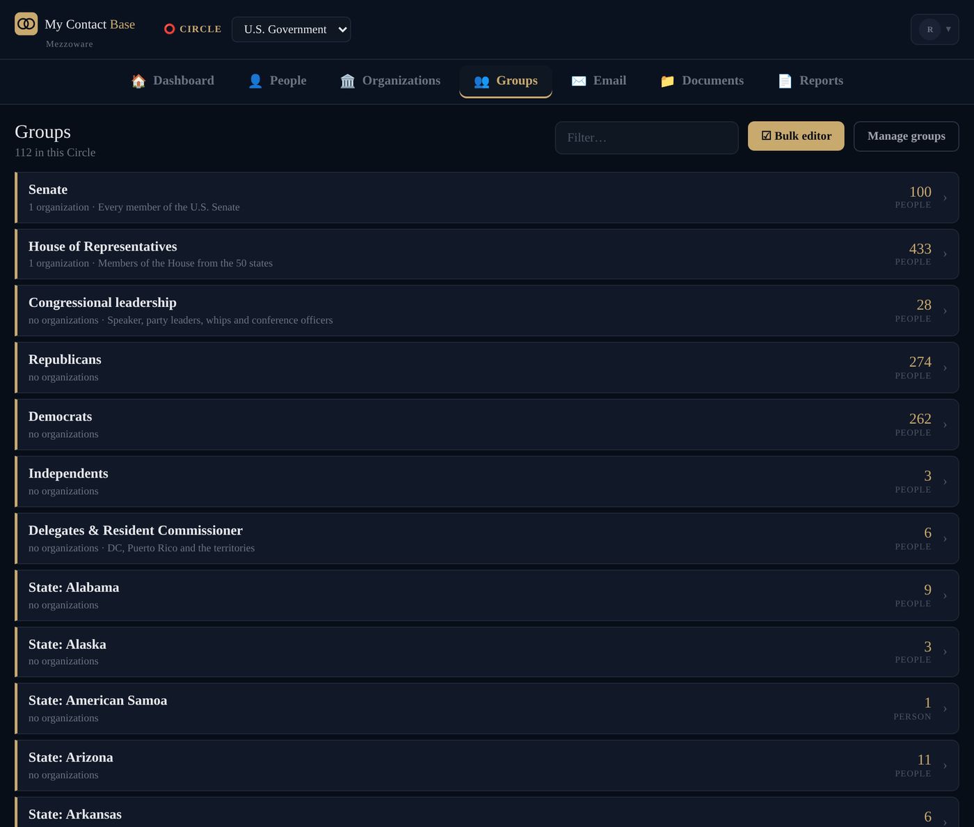Expand the Republicans group chevron
Image resolution: width=974 pixels, height=827 pixels.
(945, 368)
